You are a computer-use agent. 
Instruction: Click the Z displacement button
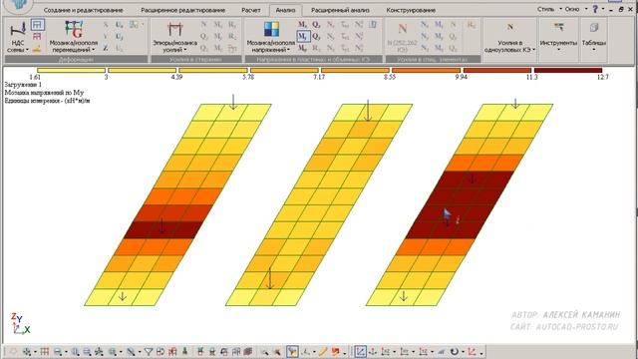[x=106, y=48]
